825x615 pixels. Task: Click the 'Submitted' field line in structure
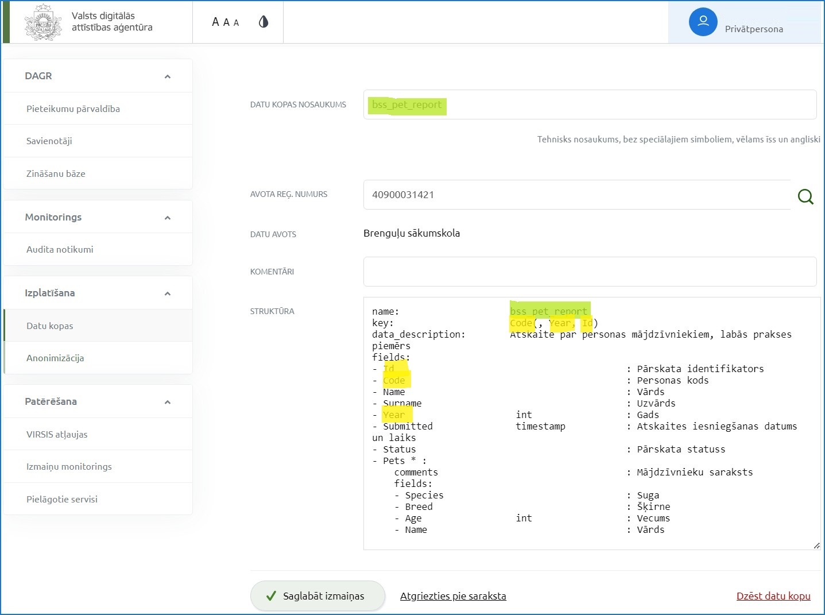pos(408,426)
